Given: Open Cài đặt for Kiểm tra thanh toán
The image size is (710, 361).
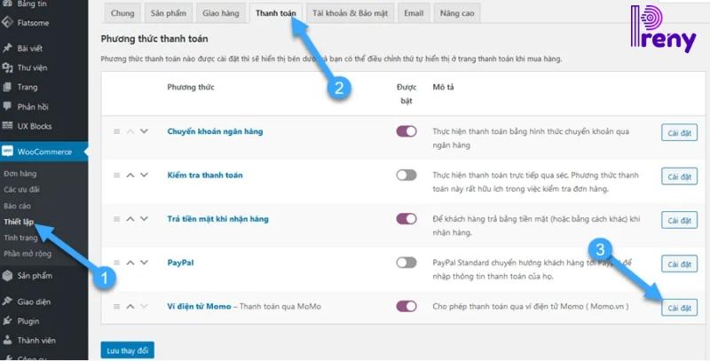Looking at the screenshot, I should point(679,177).
